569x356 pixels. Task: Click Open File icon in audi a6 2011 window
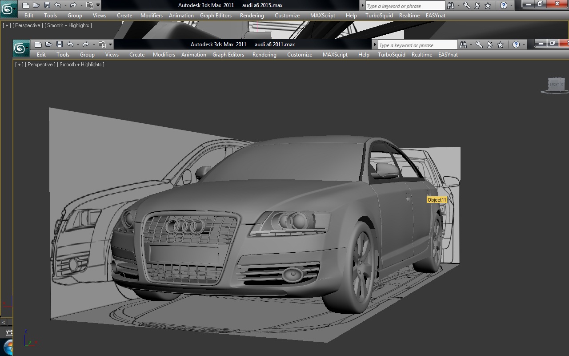(x=49, y=44)
